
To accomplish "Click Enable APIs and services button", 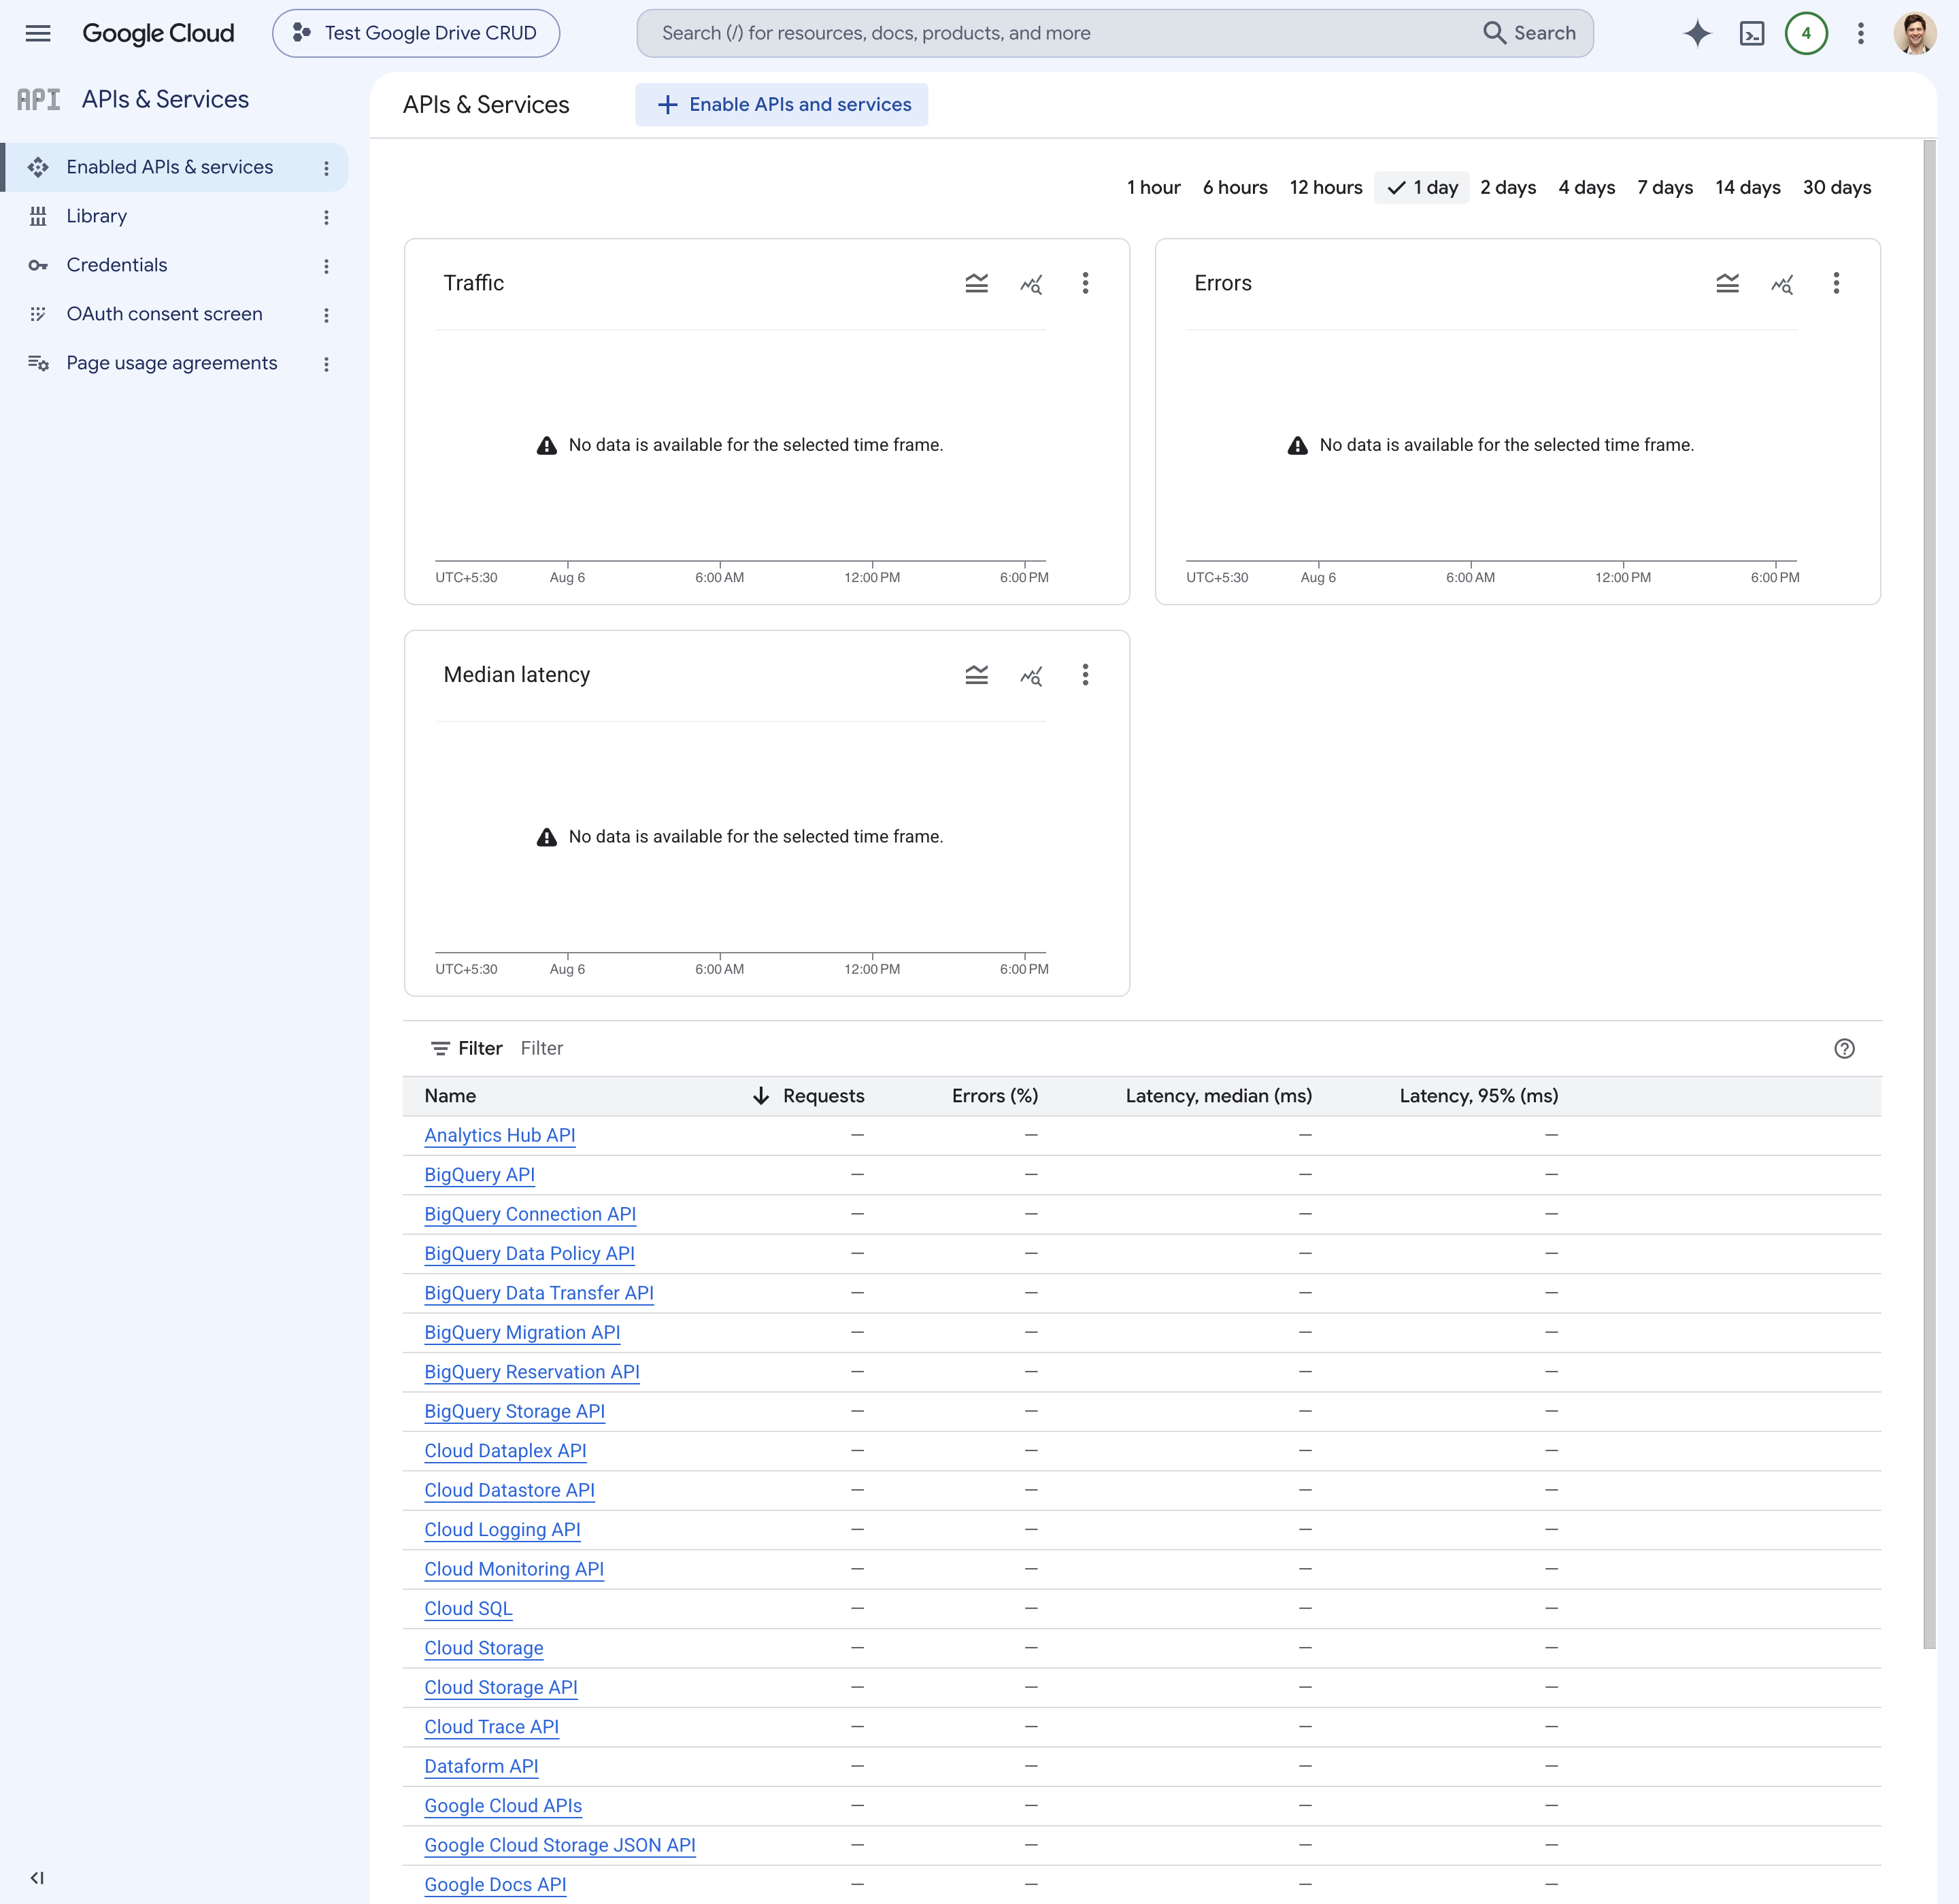I will [782, 104].
